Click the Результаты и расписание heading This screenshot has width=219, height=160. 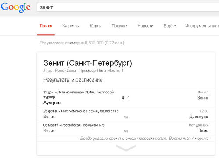pos(73,80)
